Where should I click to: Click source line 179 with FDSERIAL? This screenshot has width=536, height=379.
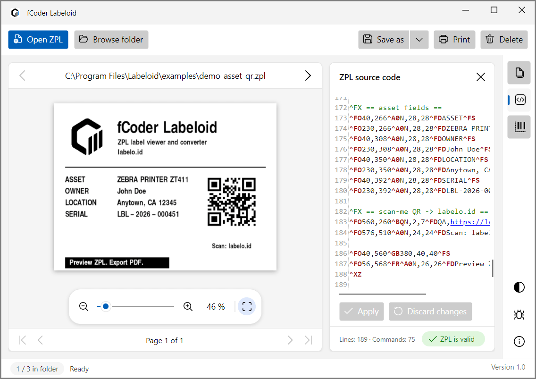(x=414, y=180)
